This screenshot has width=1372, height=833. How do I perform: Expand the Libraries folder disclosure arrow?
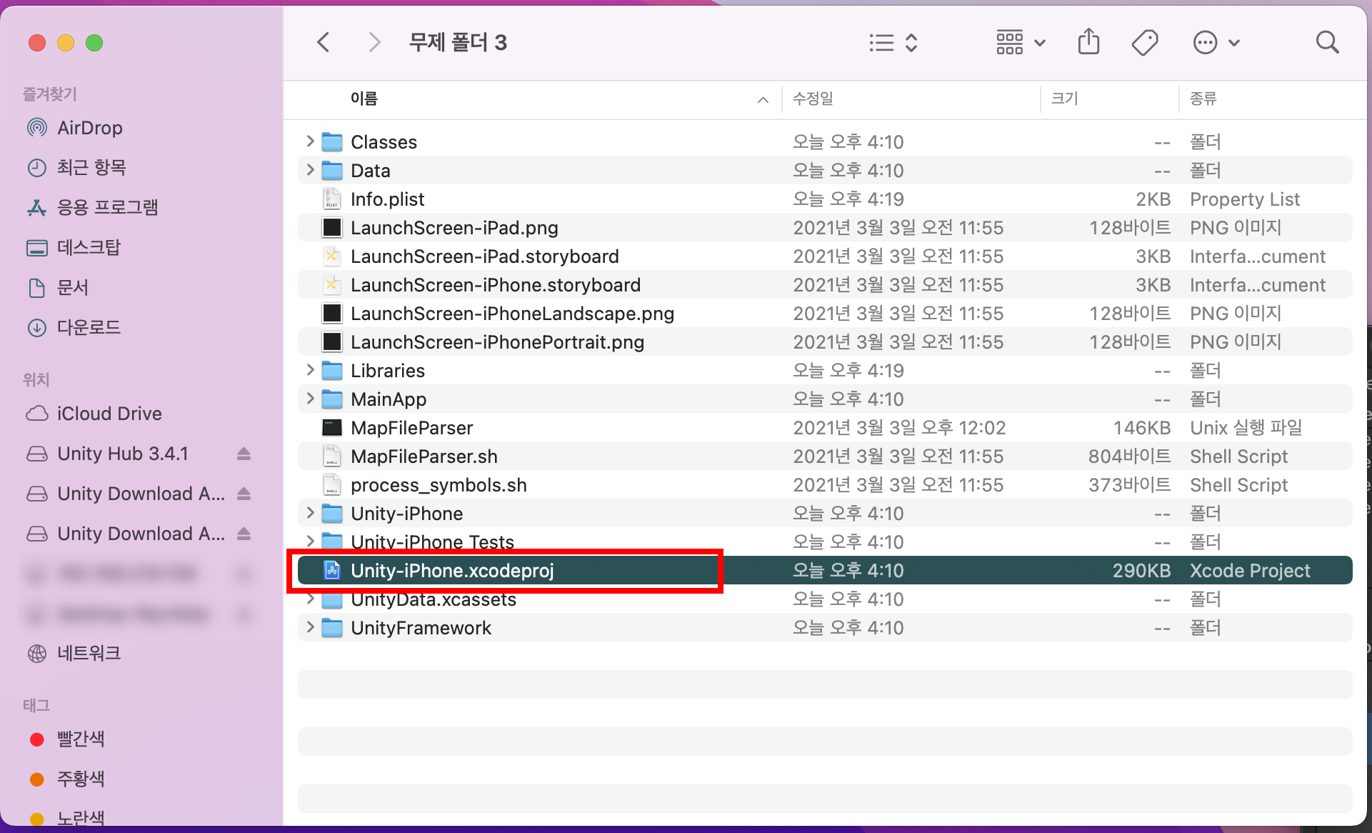click(x=310, y=370)
